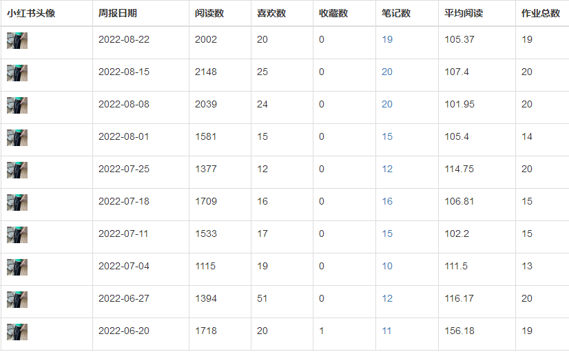
Task: Click the reads value 1718
Action: tap(206, 331)
